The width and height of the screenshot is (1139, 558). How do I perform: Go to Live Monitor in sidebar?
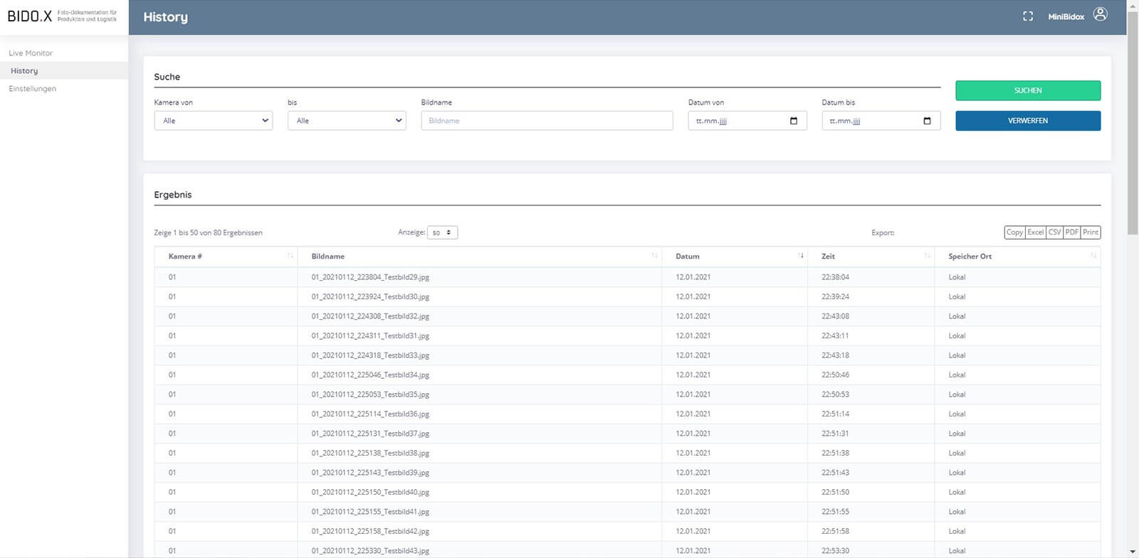point(31,53)
